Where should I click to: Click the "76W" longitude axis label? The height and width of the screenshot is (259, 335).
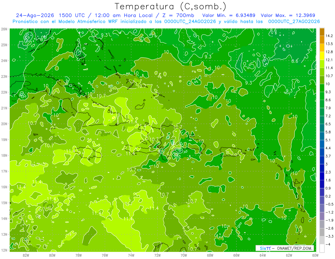[105, 255]
